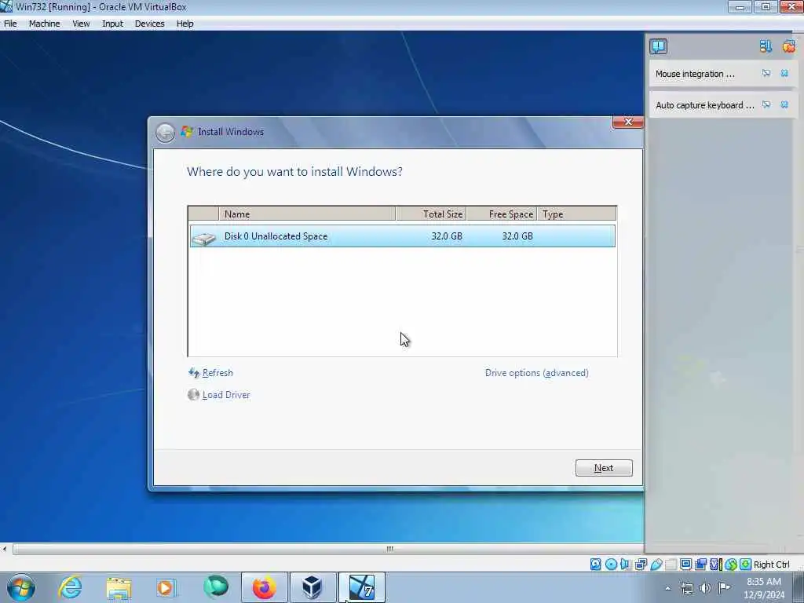The width and height of the screenshot is (804, 603).
Task: Click the Action Center flag tray icon
Action: 724,588
